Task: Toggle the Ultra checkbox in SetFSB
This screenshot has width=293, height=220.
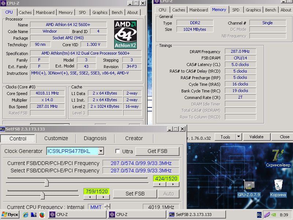Action: point(118,151)
